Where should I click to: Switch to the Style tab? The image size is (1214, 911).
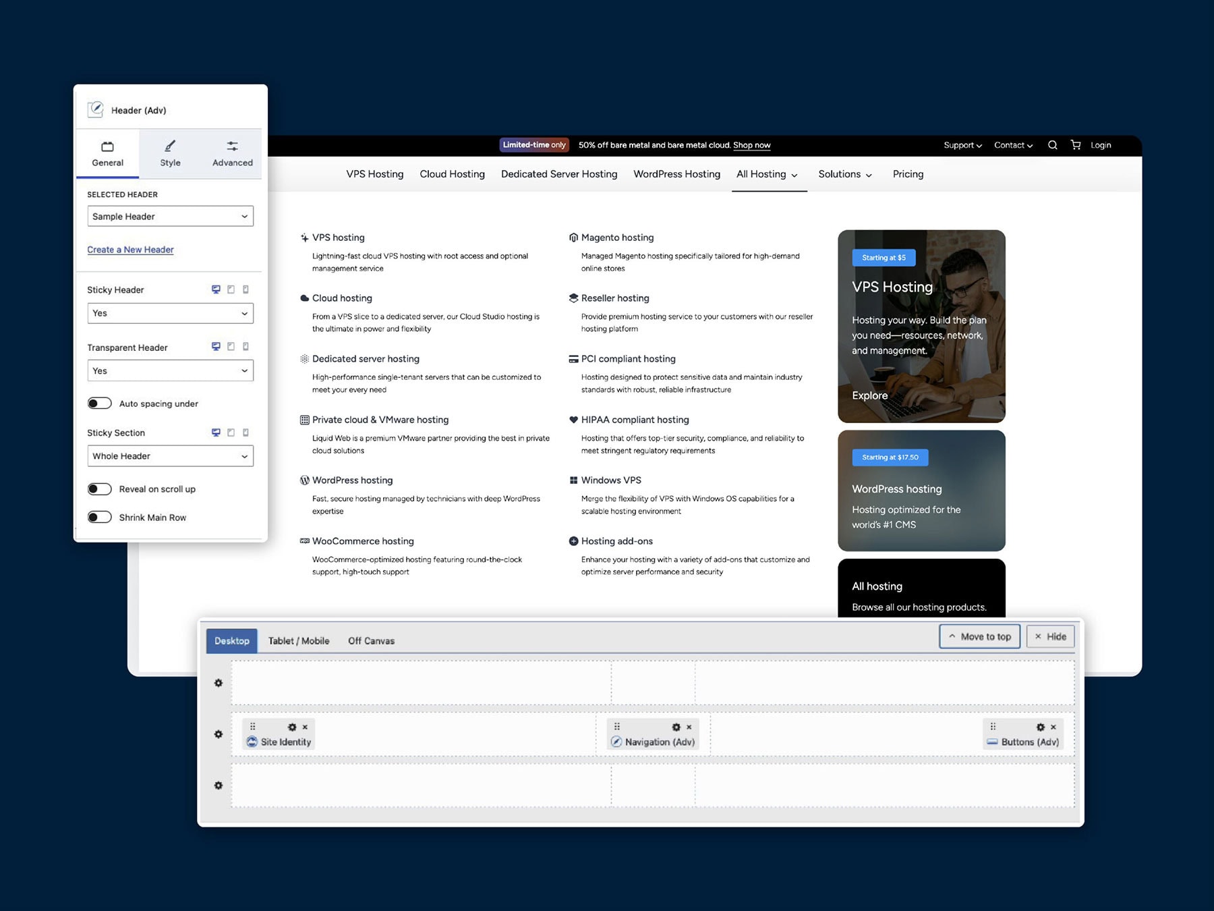click(x=170, y=154)
